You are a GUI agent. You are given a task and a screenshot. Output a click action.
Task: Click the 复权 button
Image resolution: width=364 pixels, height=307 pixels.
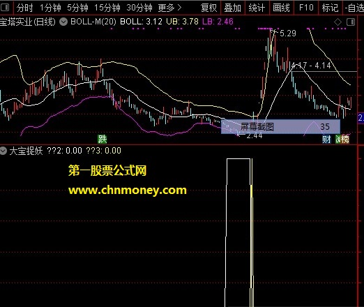coord(208,8)
